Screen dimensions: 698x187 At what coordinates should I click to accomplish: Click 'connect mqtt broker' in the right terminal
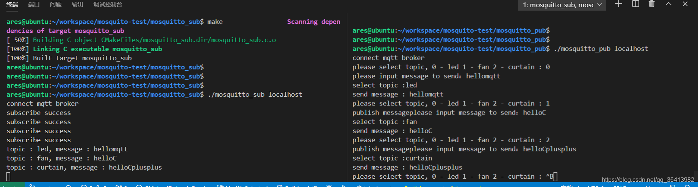[x=388, y=58]
